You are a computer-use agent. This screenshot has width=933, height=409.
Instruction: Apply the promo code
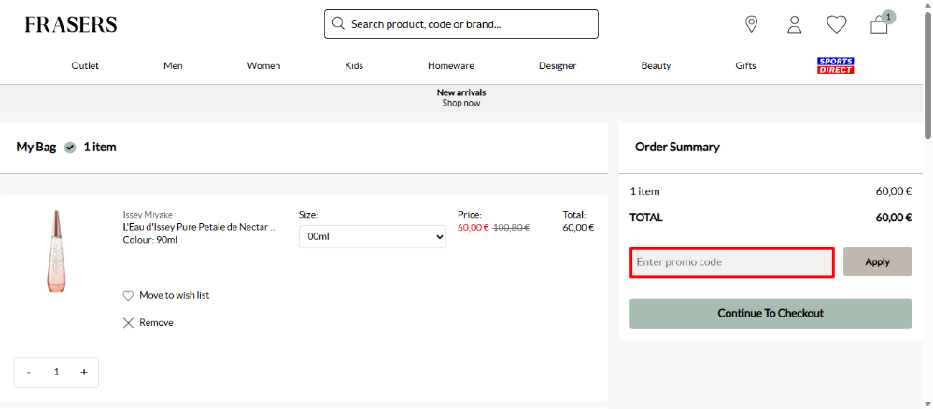point(877,262)
